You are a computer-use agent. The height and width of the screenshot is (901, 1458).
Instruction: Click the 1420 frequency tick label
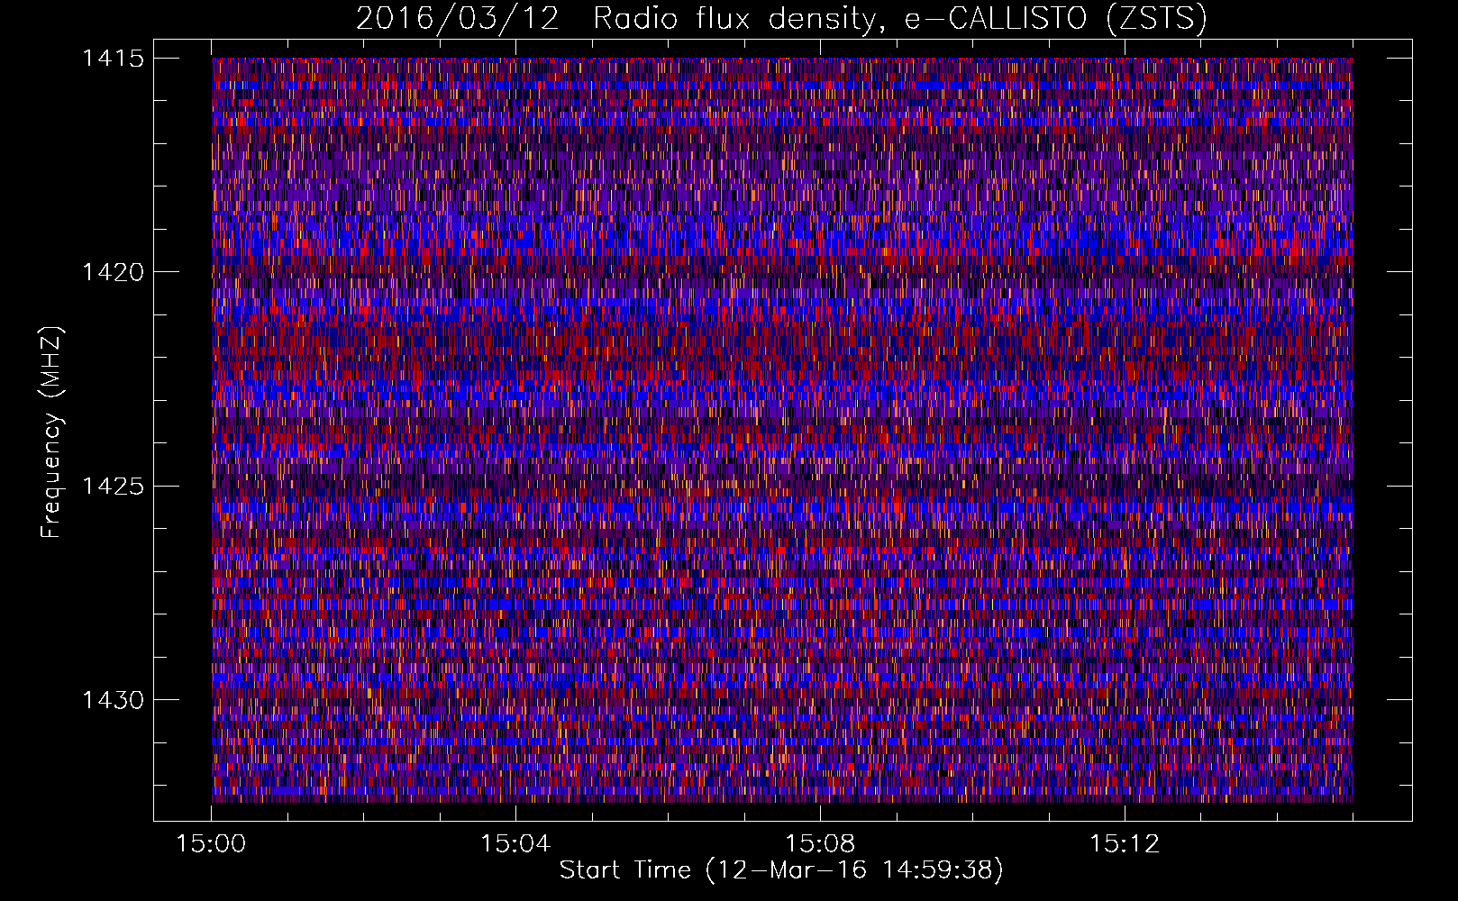[x=113, y=272]
